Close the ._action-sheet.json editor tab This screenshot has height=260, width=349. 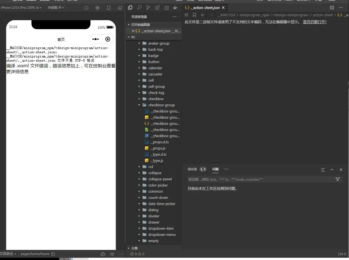[223, 8]
